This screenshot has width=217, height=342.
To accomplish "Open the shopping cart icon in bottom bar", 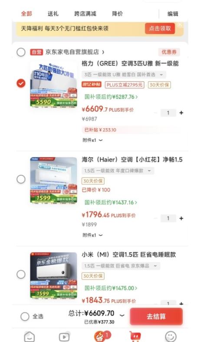I will tap(135, 337).
